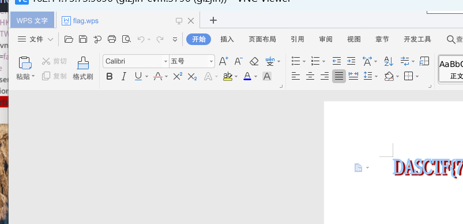Open the 审阅 ribbon tab
Viewport: 463px width, 224px height.
(326, 39)
